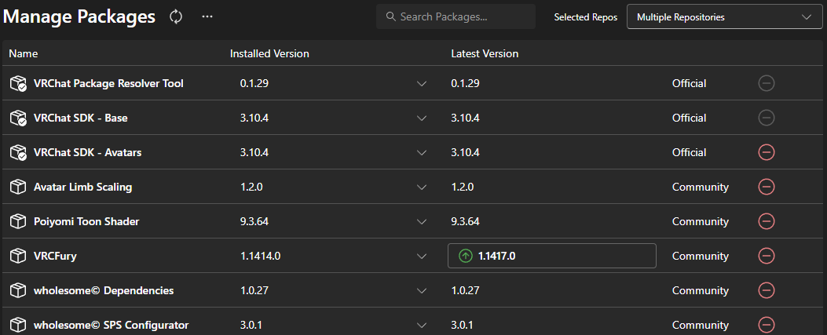This screenshot has width=827, height=335.
Task: Click installed version 1.0.27
Action: [x=254, y=290]
